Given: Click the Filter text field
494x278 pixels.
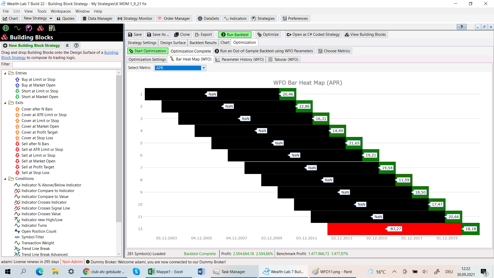Looking at the screenshot, I should pos(67,64).
